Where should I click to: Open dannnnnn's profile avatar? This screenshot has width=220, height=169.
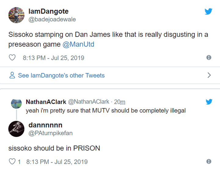click(x=16, y=129)
